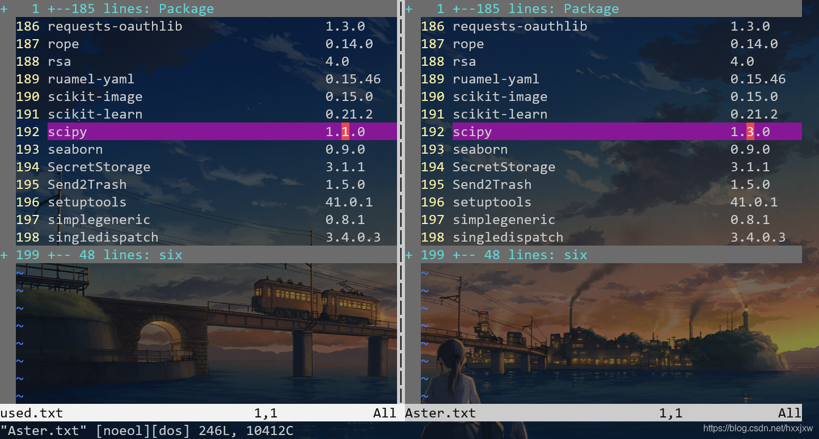Click line number 198 in the right pane
This screenshot has width=819, height=439.
[x=433, y=237]
